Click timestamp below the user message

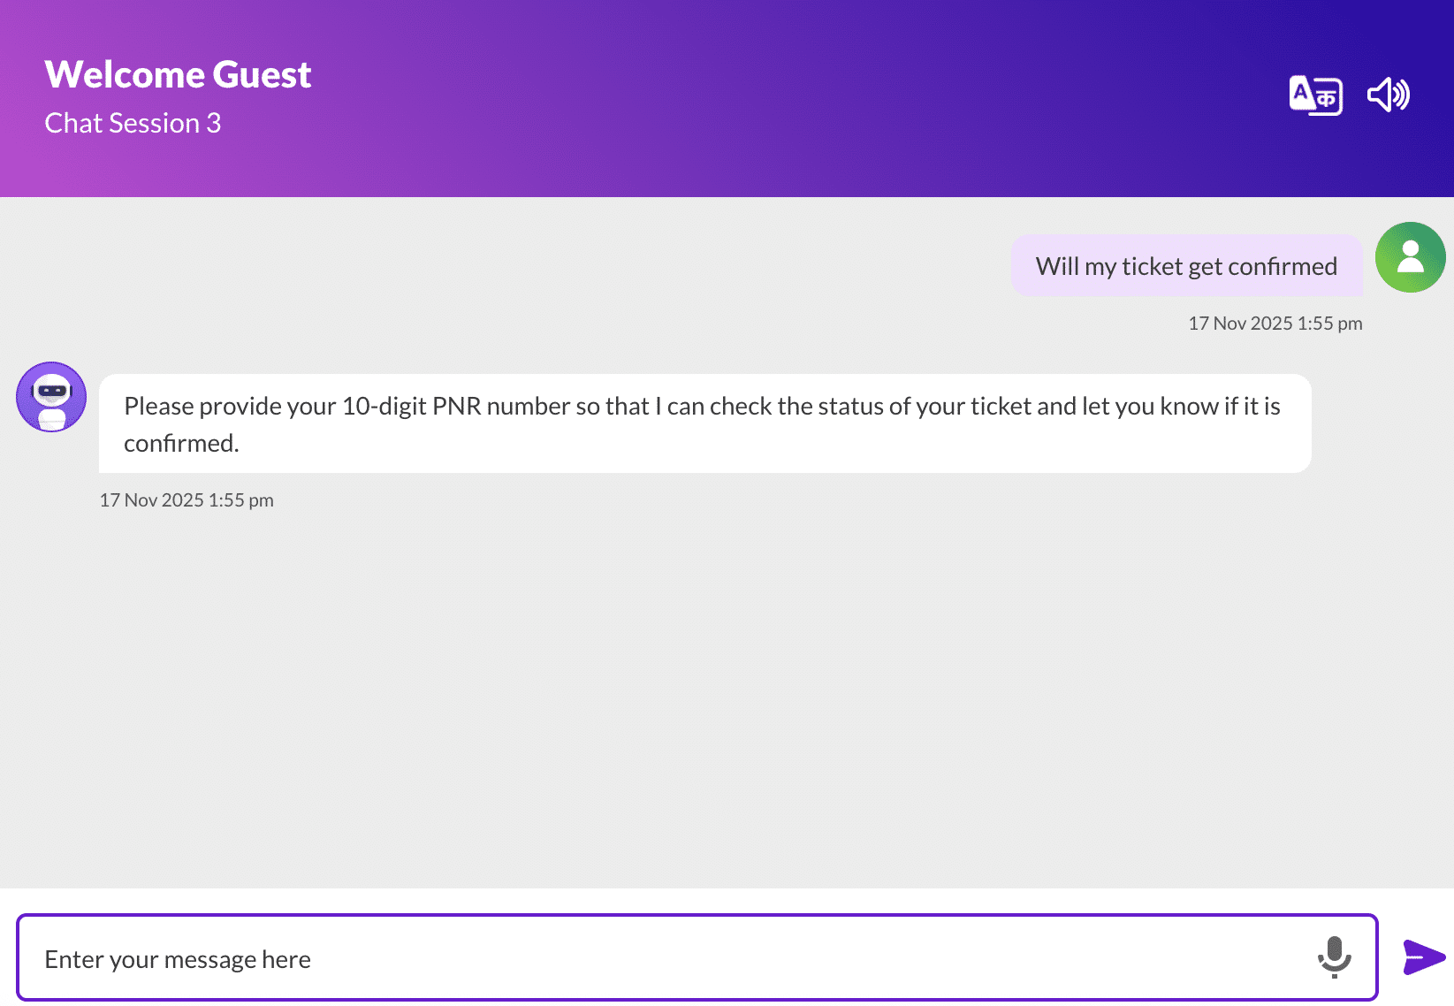click(1275, 324)
